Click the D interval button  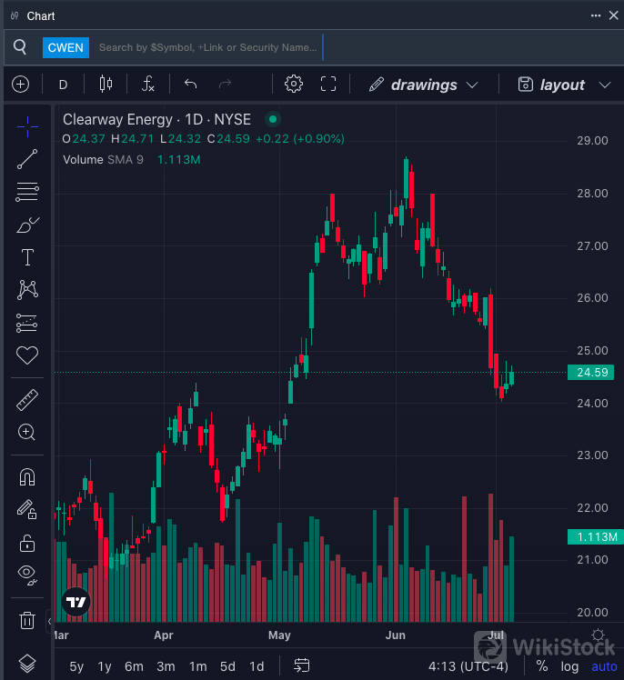pos(63,85)
